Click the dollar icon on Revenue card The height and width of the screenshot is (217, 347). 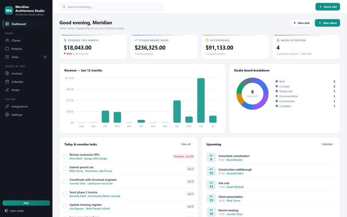[65, 40]
